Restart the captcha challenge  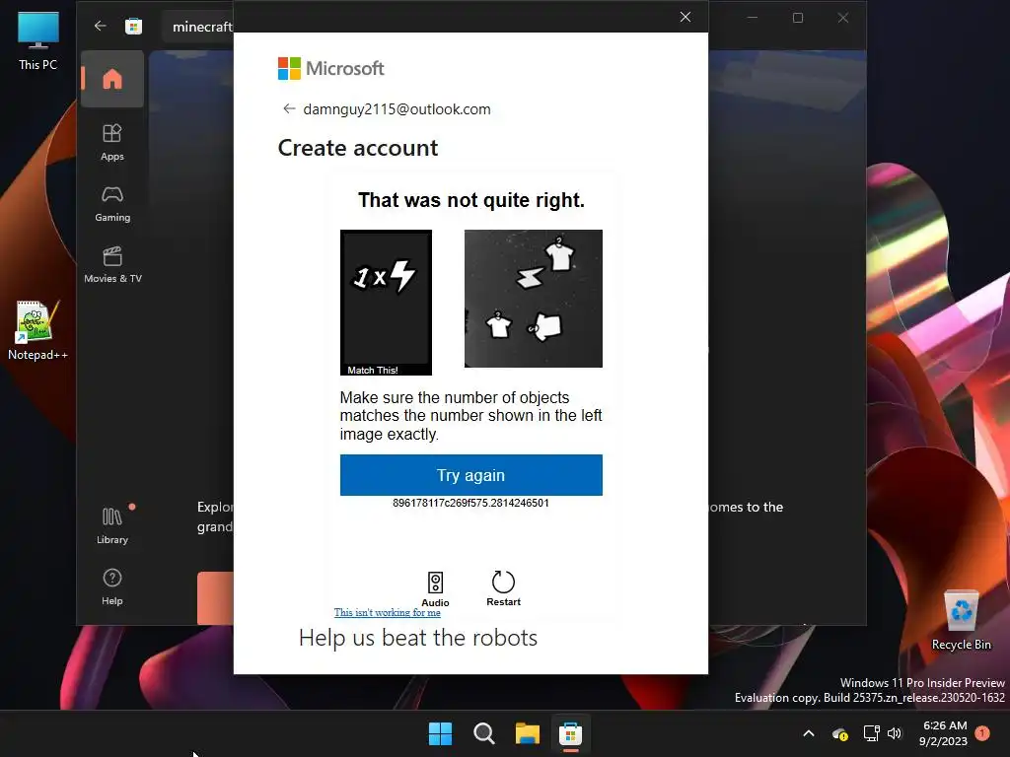(503, 588)
